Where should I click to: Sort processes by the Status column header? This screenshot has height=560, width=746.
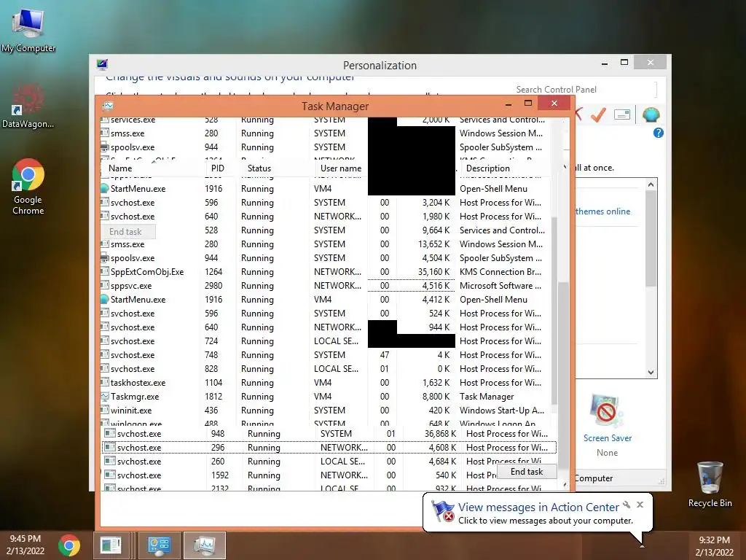coord(259,168)
